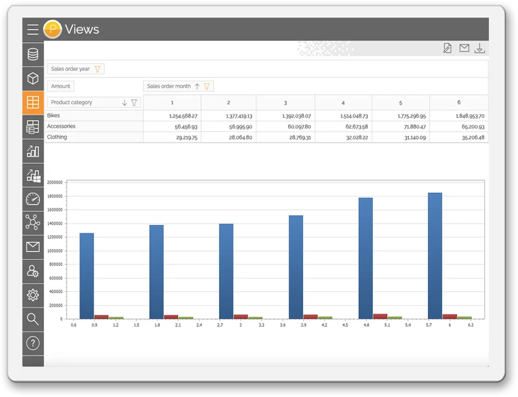Switch to the orange pivot table tab
Viewport: 518px width, 397px height.
click(x=33, y=102)
